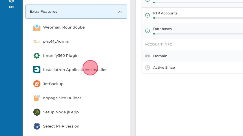Go to the Select PHP version link
This screenshot has width=243, height=136.
[61, 126]
